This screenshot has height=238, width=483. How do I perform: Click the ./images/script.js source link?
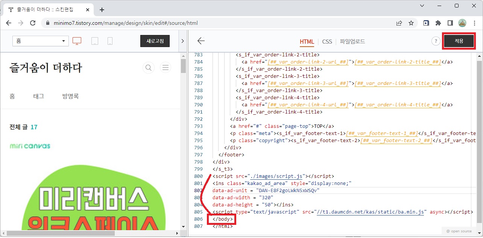tap(277, 176)
